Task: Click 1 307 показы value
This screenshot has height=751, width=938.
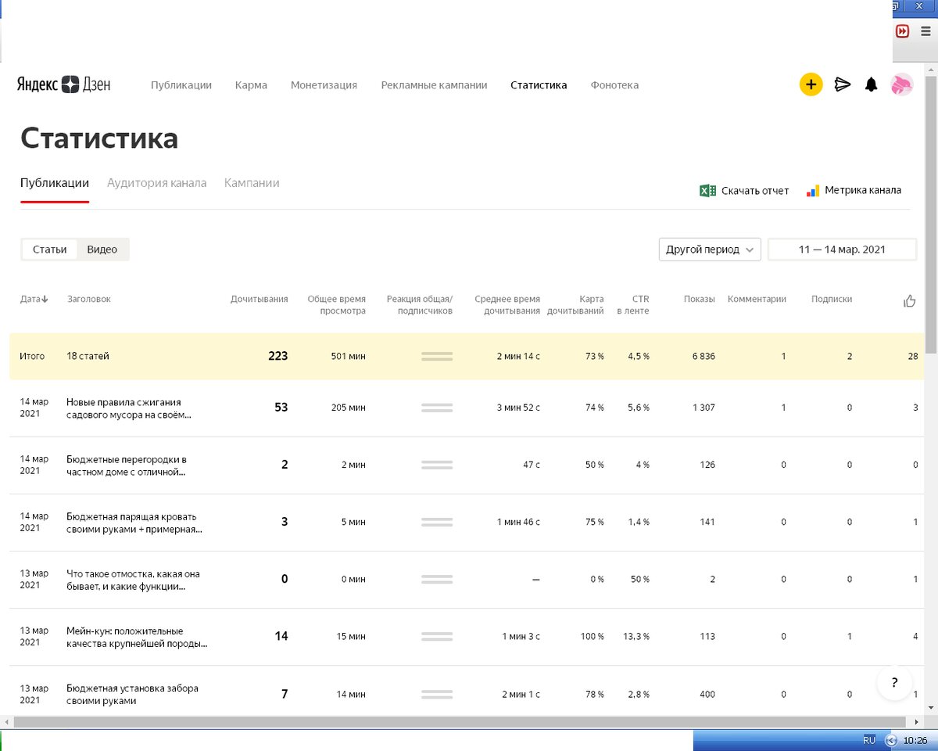Action: pyautogui.click(x=703, y=408)
